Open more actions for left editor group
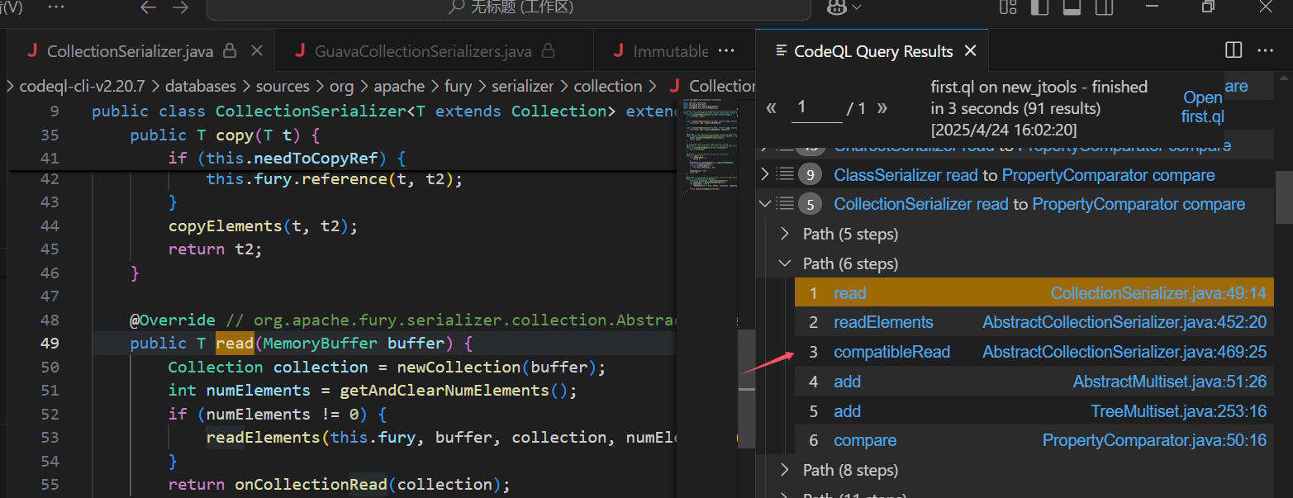Image resolution: width=1293 pixels, height=498 pixels. point(726,50)
